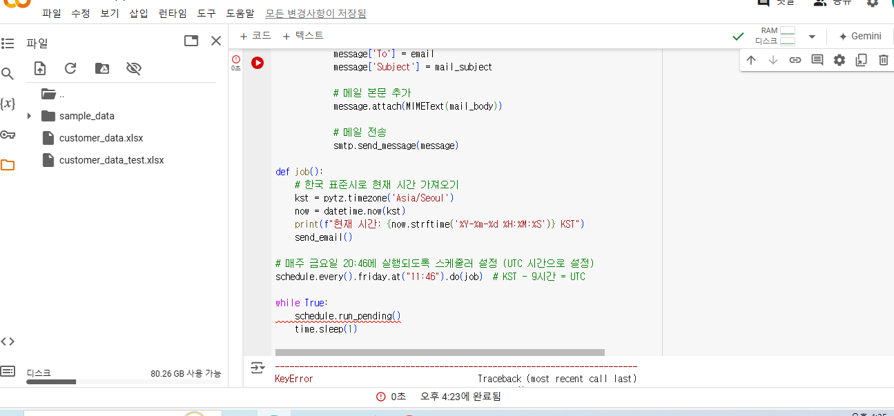Expand the sample_data folder arrow
894x416 pixels.
pos(29,116)
